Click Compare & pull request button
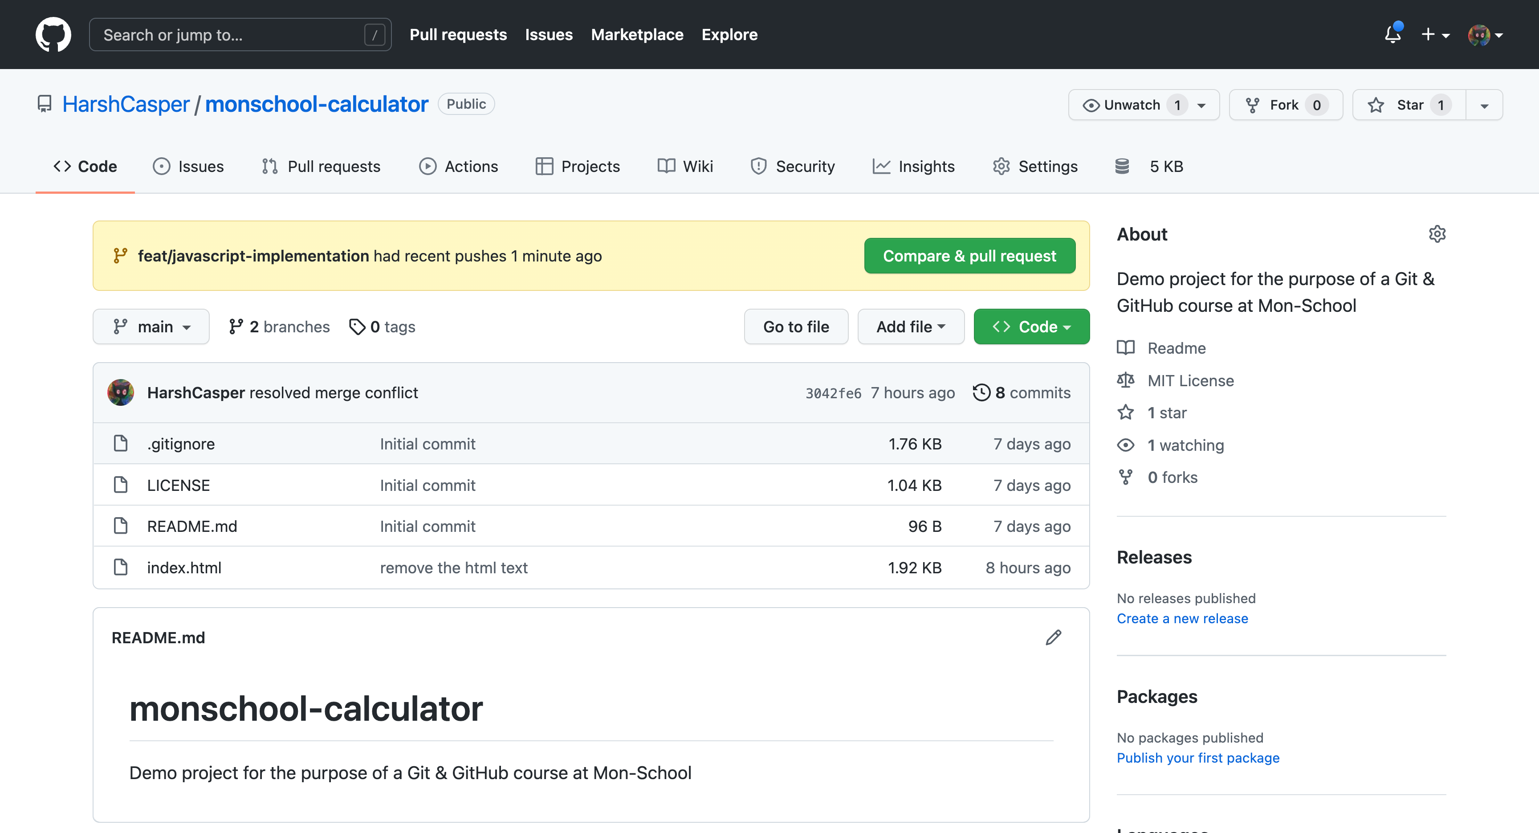The image size is (1539, 833). pos(969,255)
